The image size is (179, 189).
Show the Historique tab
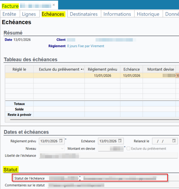[x=148, y=14]
